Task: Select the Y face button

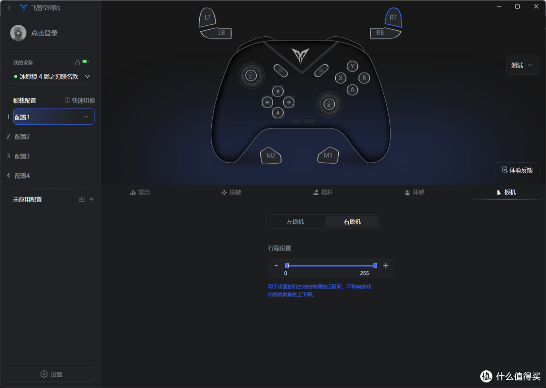Action: pyautogui.click(x=352, y=66)
